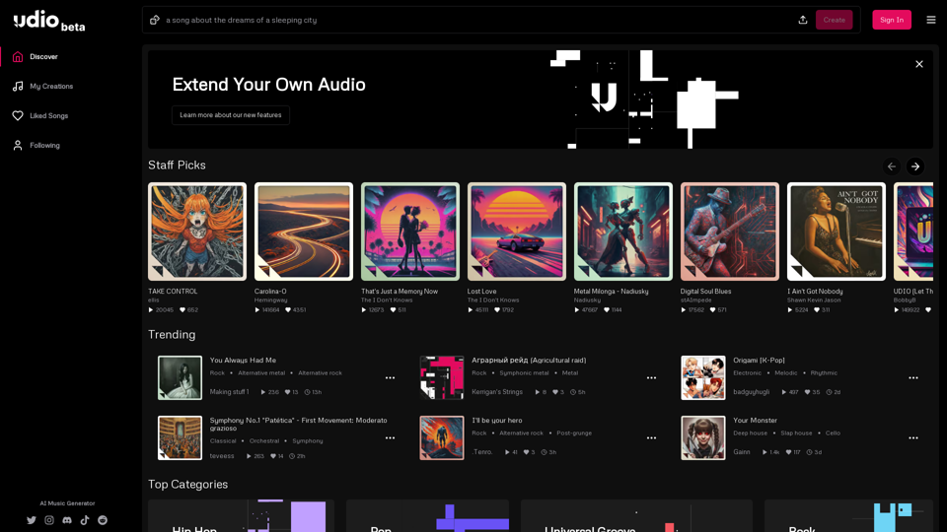The width and height of the screenshot is (947, 532).
Task: Click the Your Monster track thumbnail
Action: (x=703, y=437)
